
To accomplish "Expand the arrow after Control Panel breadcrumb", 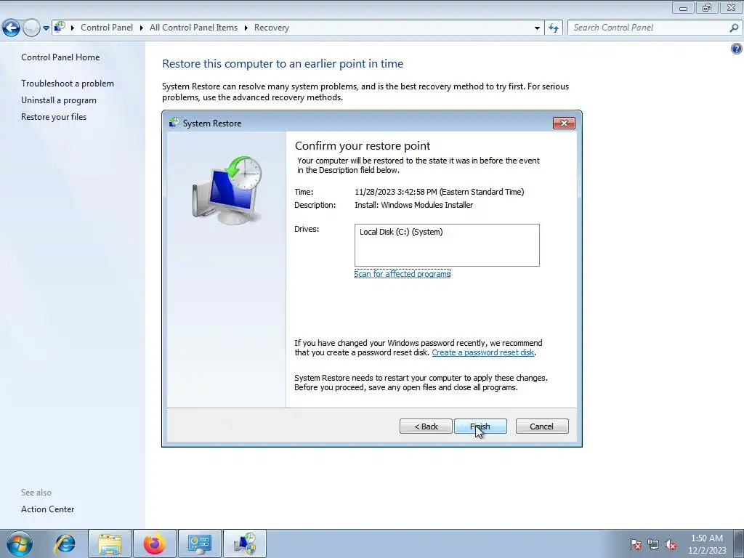I will point(142,28).
